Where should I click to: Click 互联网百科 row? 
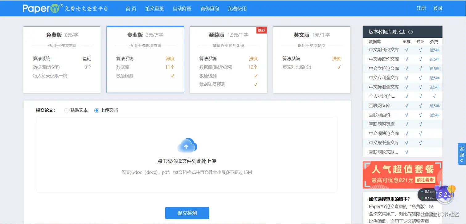tap(403, 115)
